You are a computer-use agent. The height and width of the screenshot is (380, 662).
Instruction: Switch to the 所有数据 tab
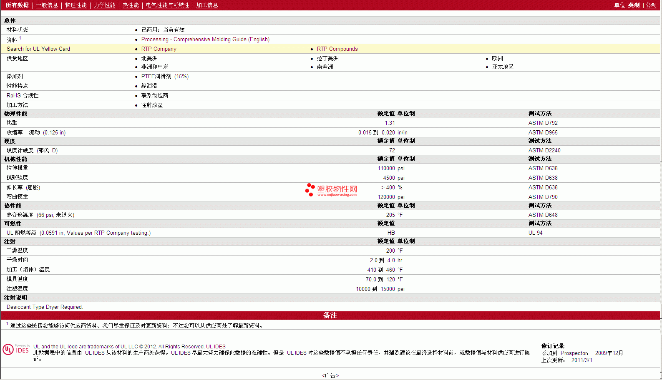point(17,5)
